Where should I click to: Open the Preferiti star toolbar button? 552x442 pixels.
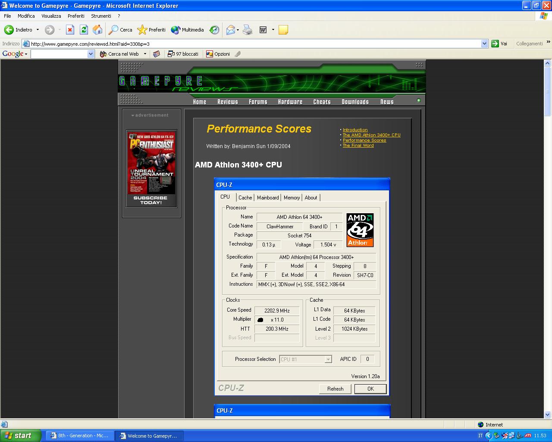click(151, 30)
